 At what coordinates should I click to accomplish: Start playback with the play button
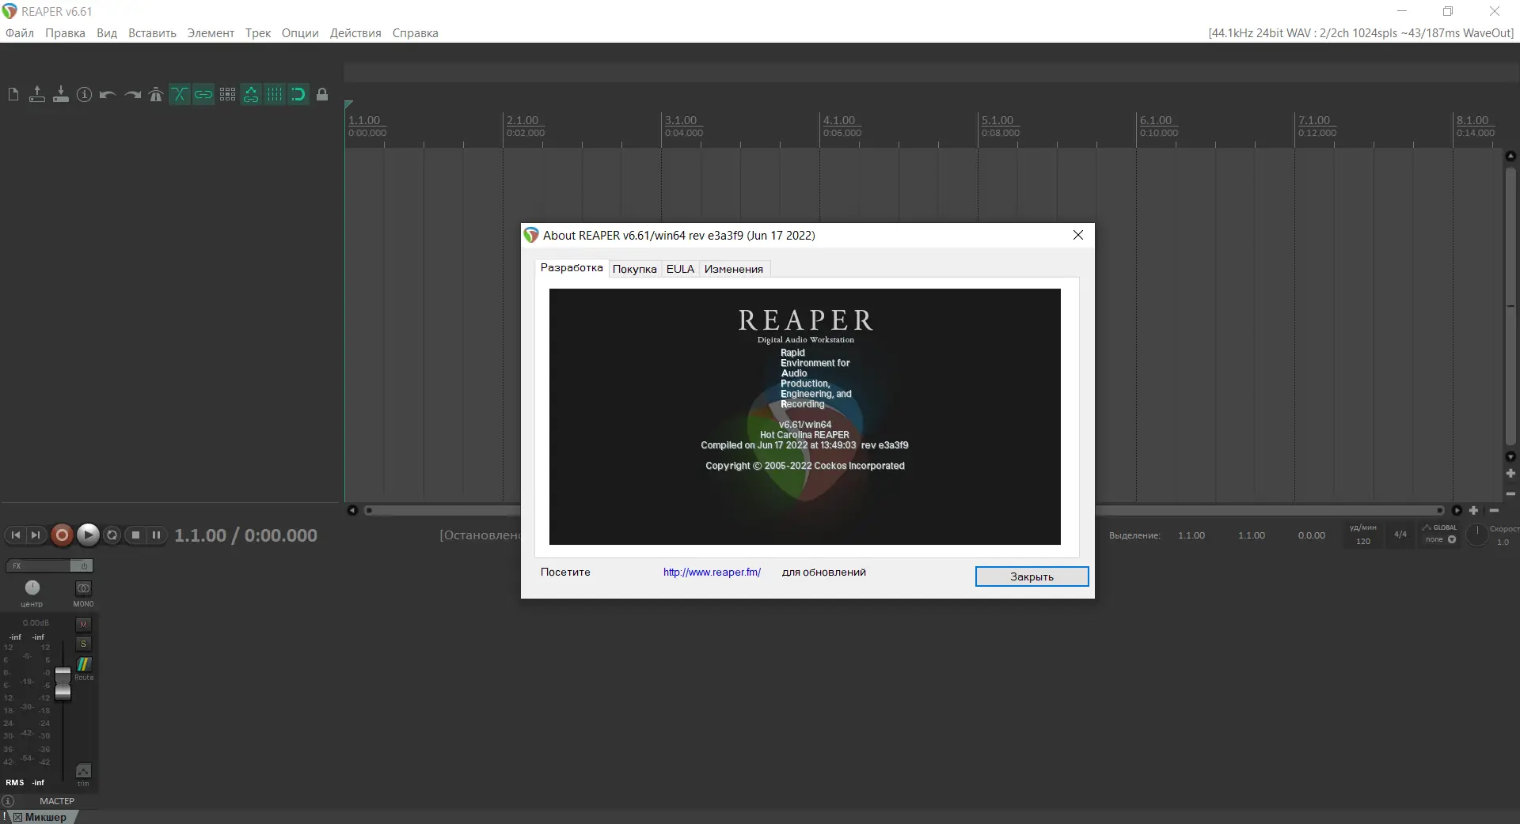(89, 535)
